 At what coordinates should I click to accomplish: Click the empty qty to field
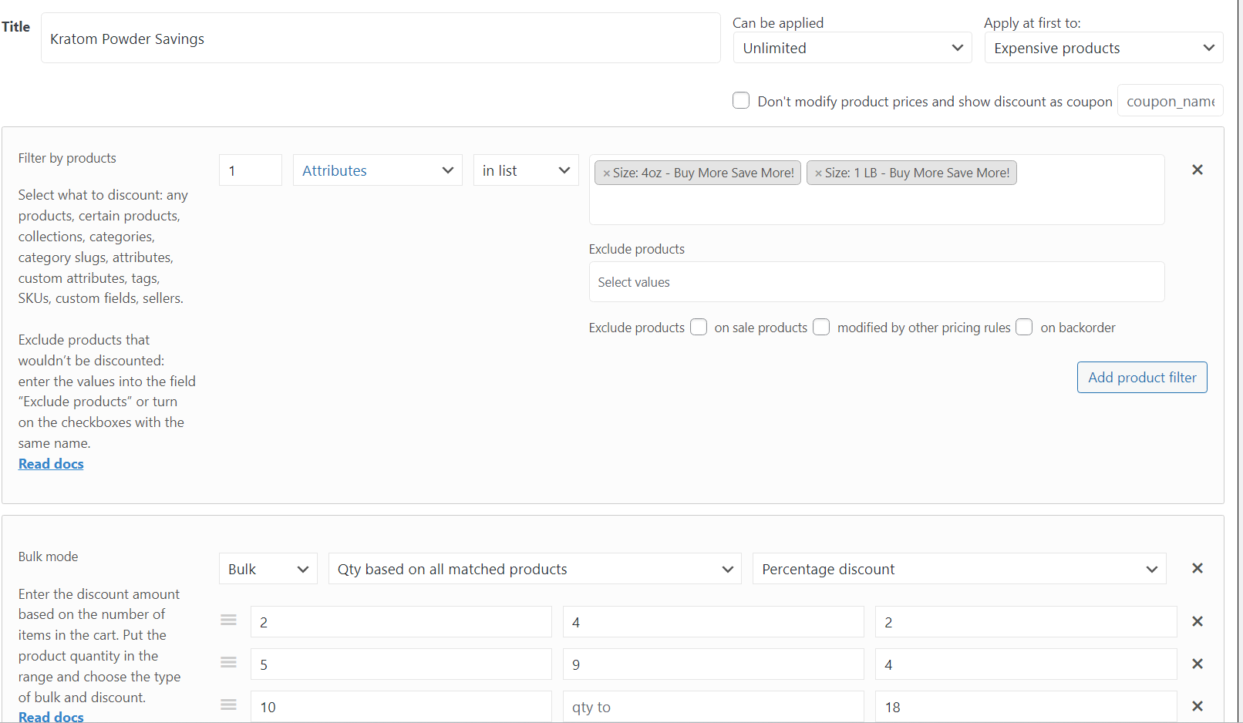click(x=713, y=707)
